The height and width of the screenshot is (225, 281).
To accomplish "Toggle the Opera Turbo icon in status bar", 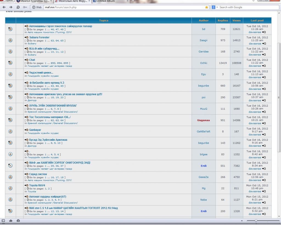I will point(18,221).
